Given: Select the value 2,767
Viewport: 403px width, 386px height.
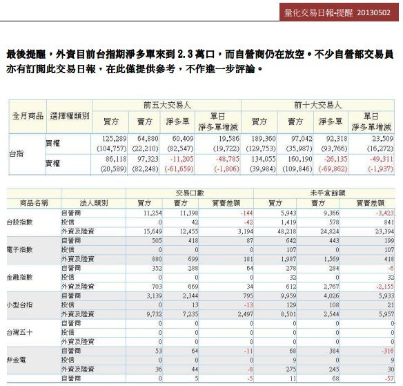Looking at the screenshot, I should point(331,287).
